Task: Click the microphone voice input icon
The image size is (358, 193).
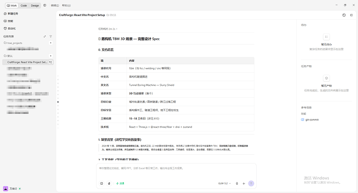Action: [237, 184]
